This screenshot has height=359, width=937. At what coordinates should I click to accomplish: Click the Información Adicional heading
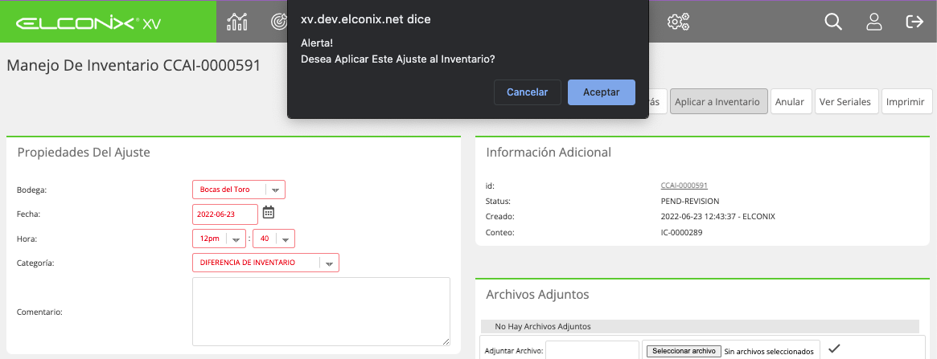pos(549,152)
